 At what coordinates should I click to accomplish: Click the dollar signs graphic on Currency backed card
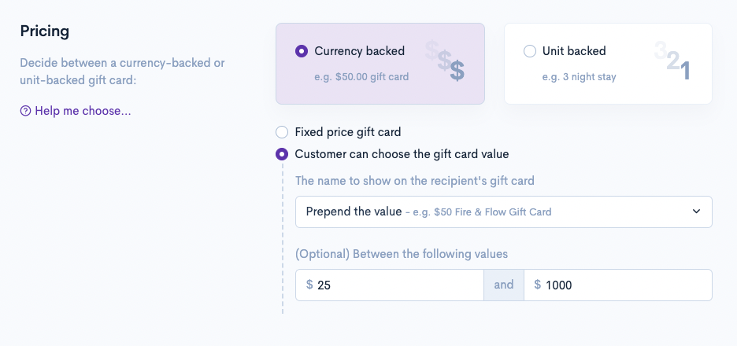click(x=446, y=61)
